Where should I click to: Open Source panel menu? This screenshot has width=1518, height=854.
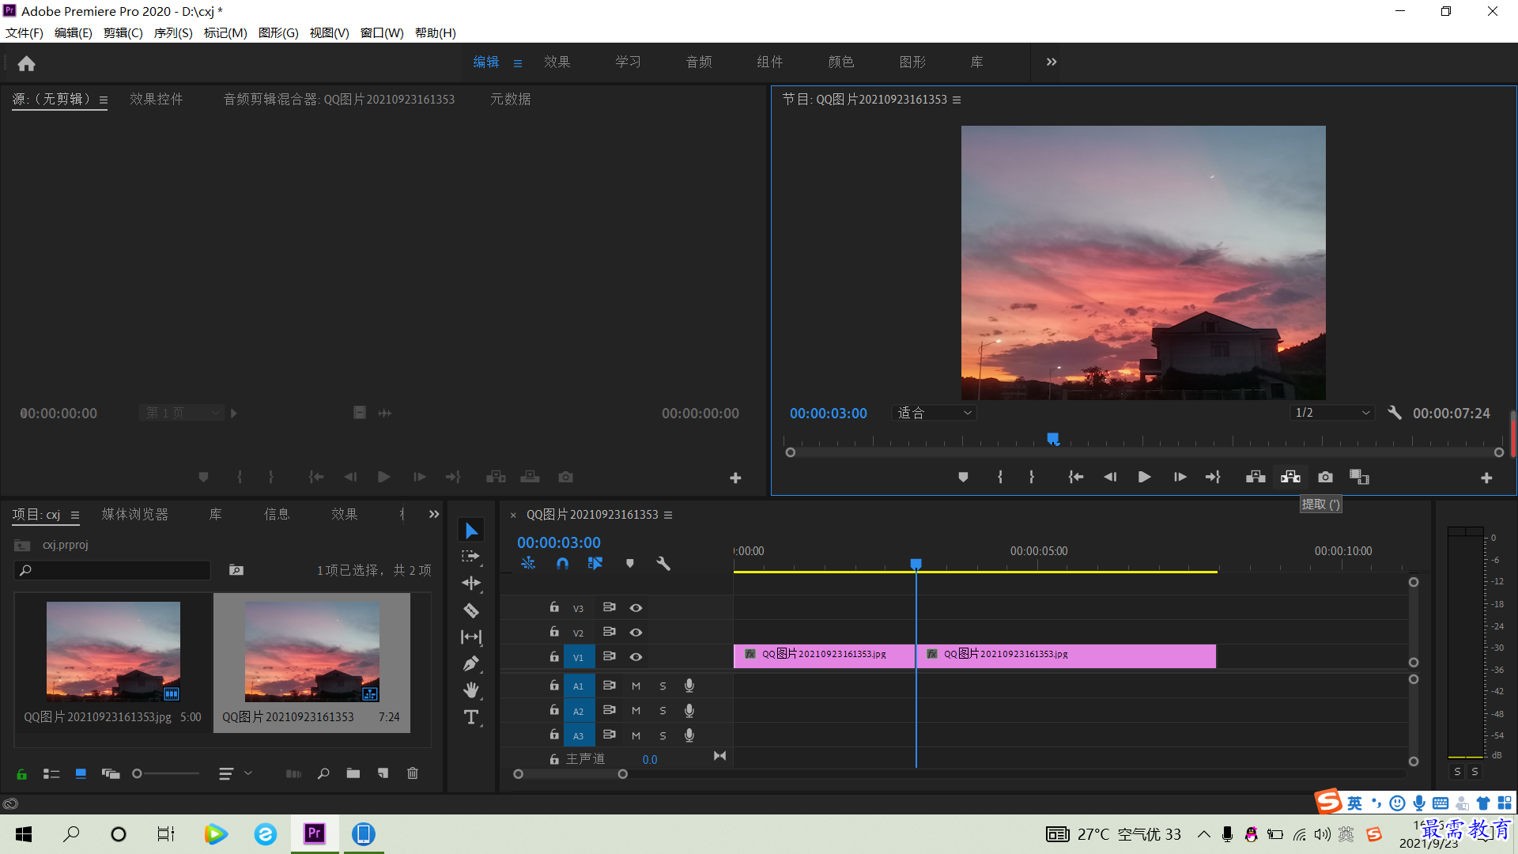[104, 100]
